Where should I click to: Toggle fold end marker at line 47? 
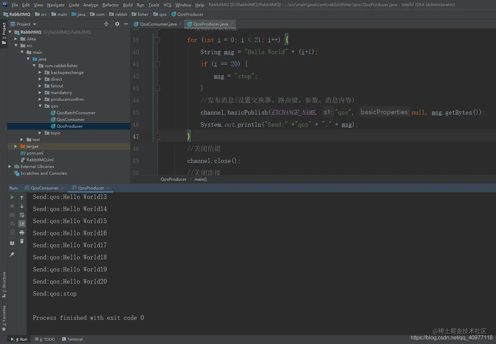157,136
